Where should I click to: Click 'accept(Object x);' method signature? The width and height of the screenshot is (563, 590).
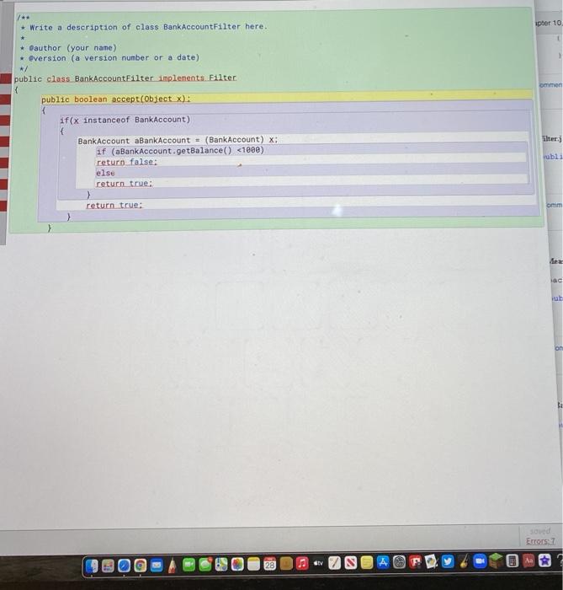coord(151,99)
